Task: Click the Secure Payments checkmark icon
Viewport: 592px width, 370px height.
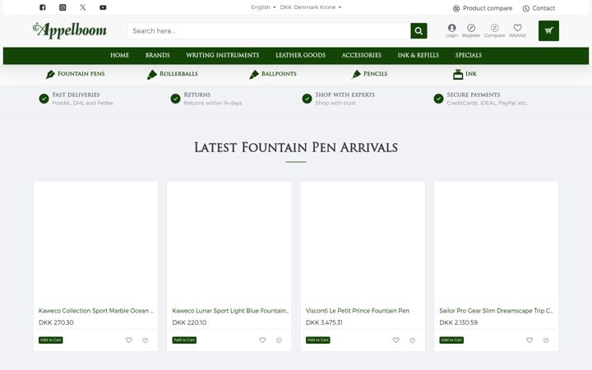Action: 438,99
